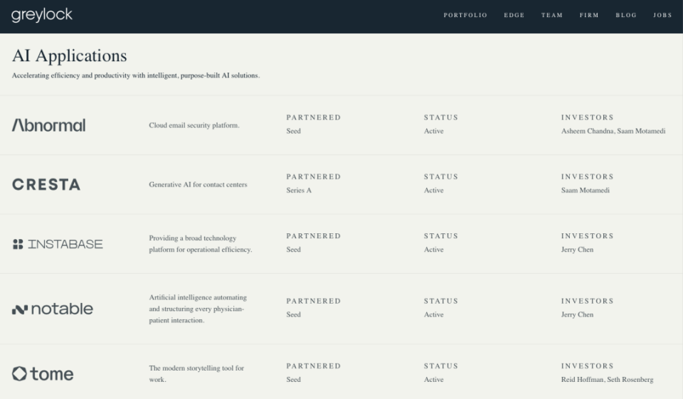Go to the Jobs navigation link
683x399 pixels.
tap(662, 15)
